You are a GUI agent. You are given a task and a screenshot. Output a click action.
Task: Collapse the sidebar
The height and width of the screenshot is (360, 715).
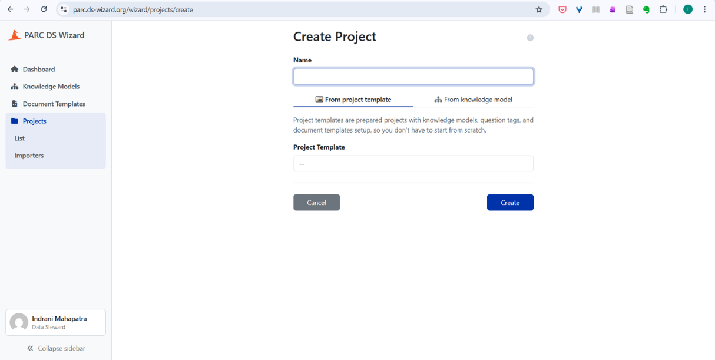56,348
